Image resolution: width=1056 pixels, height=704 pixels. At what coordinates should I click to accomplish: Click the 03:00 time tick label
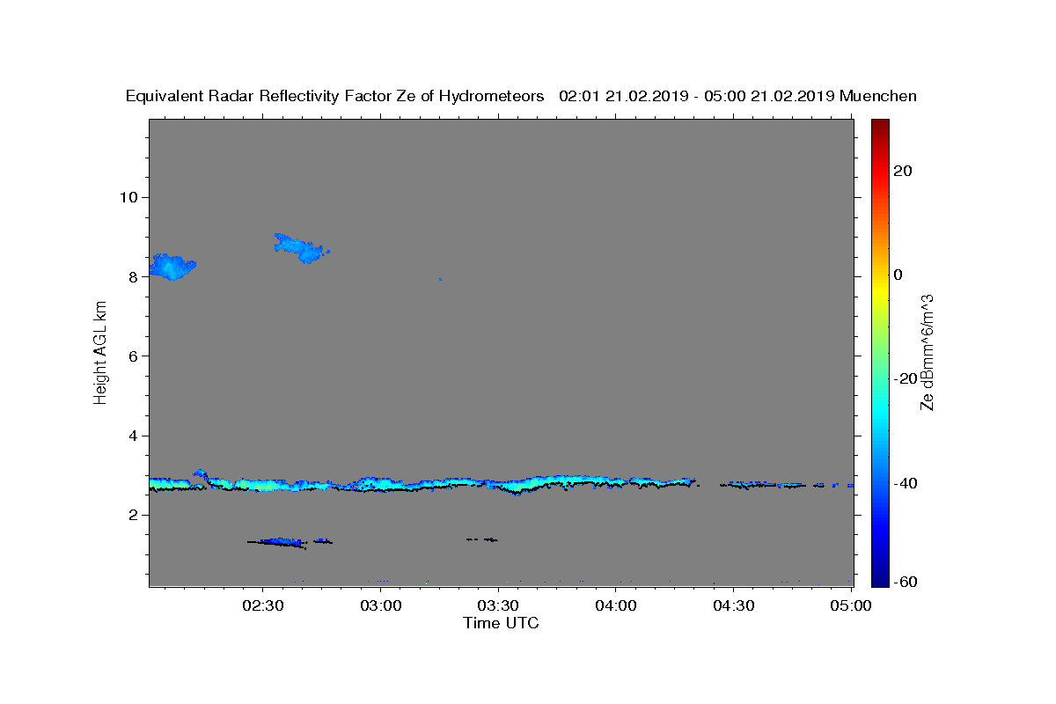pos(380,605)
